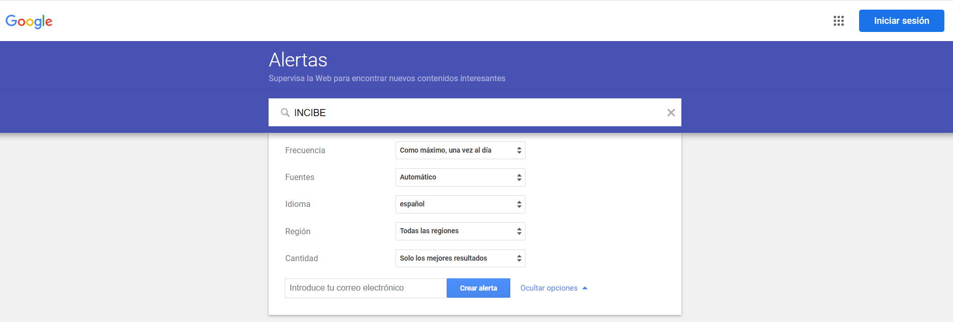
Task: Click the arrow beside Ocultar opciones
Action: (x=585, y=288)
